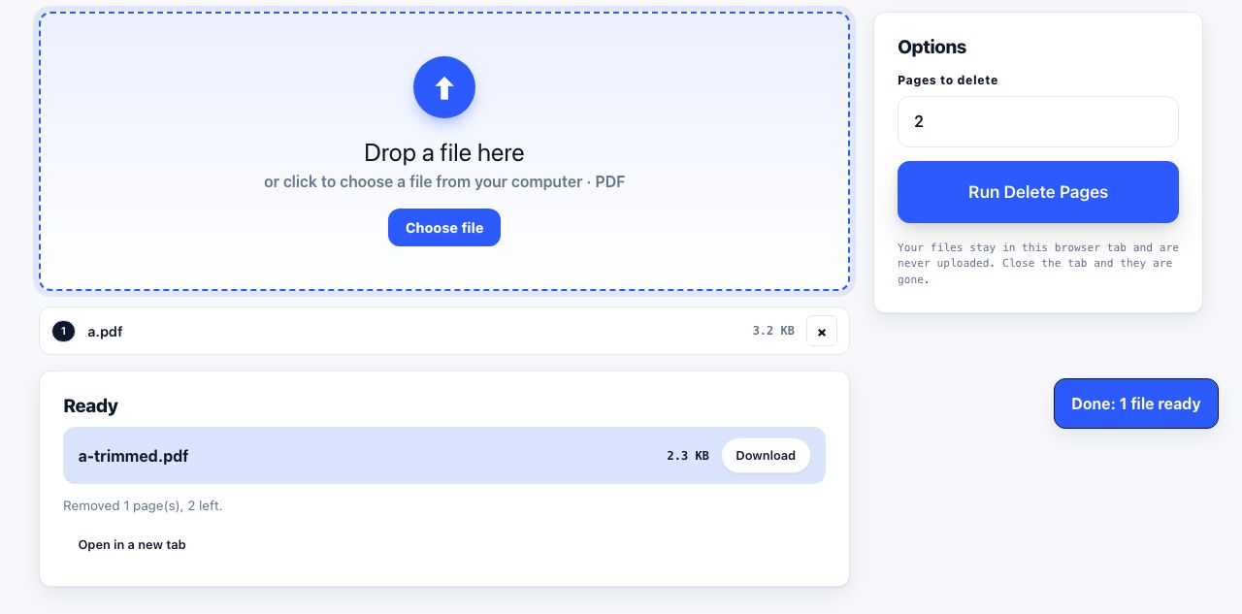
Task: Focus the Pages to delete input field
Action: [1038, 121]
